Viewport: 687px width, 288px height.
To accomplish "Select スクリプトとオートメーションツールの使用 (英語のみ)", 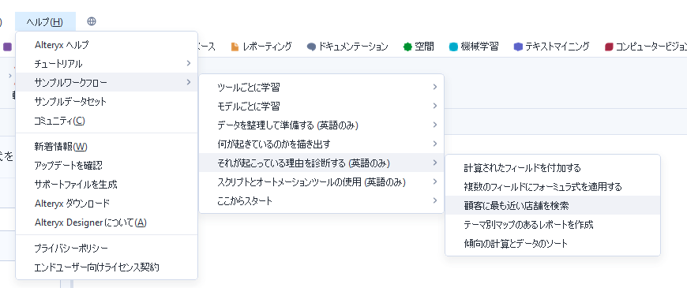I will point(321,182).
